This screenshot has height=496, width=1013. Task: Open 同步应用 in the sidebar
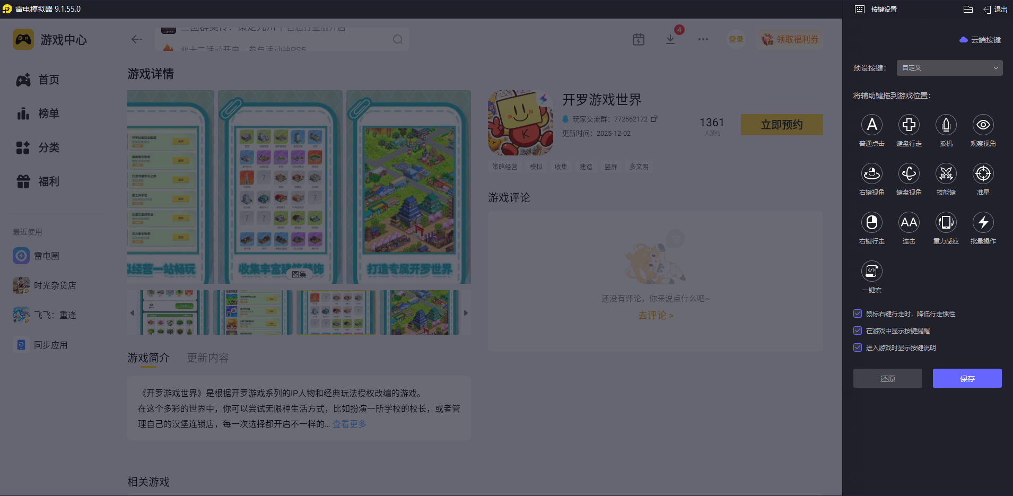tap(40, 345)
